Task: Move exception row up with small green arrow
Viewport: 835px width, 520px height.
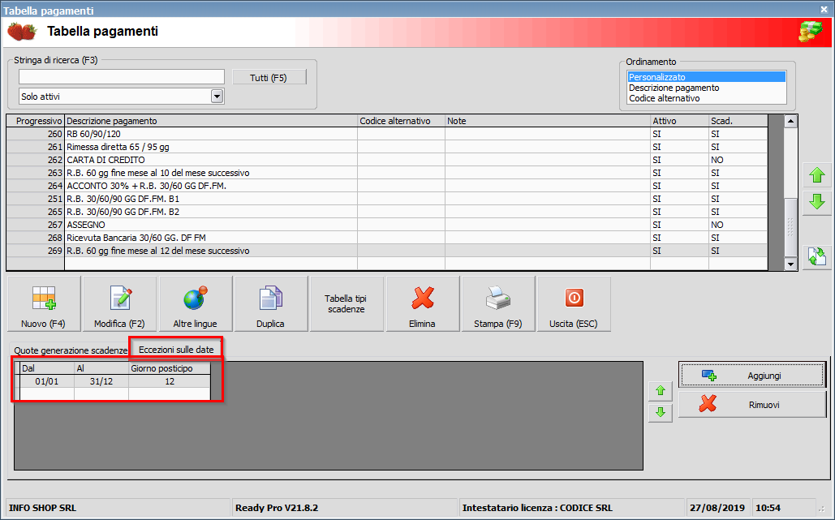Action: (x=661, y=391)
